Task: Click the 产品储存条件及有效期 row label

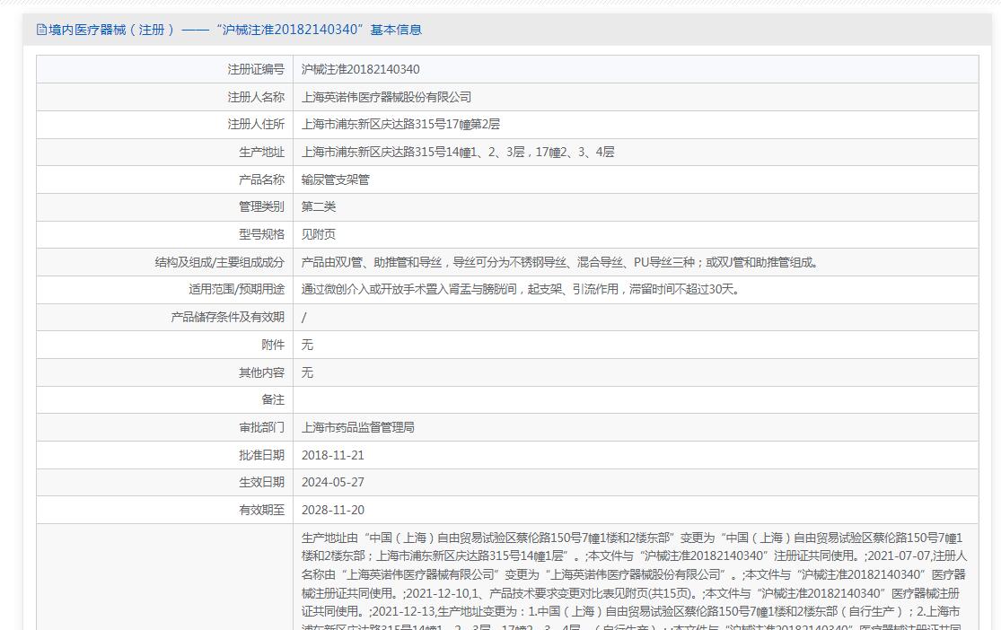Action: pos(228,317)
